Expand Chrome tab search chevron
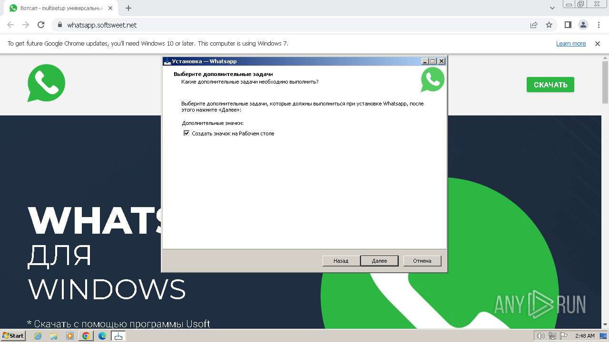 [552, 8]
